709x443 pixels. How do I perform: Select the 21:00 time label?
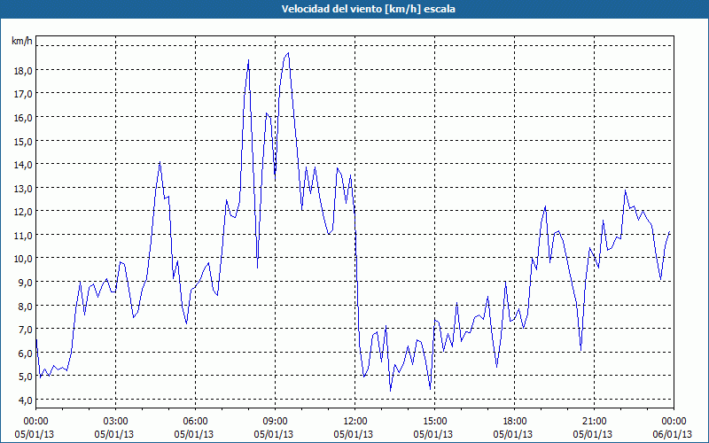[594, 422]
